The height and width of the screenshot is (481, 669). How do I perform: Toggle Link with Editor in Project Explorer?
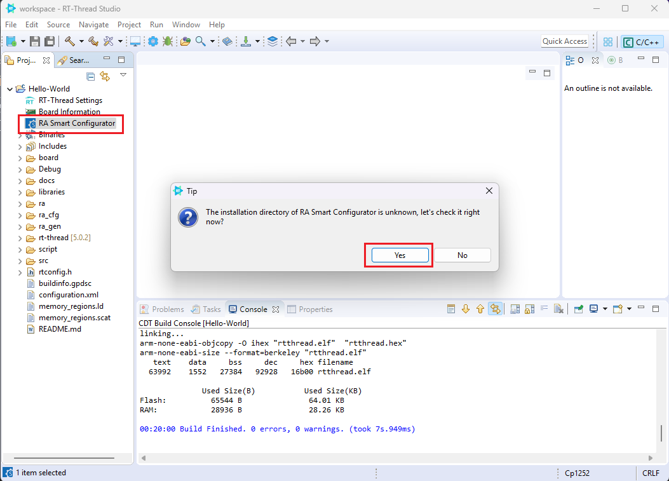coord(105,76)
